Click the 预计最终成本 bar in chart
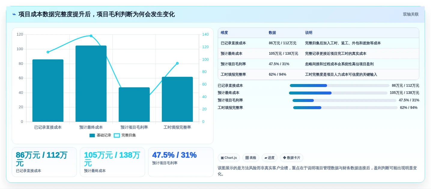 [91, 84]
